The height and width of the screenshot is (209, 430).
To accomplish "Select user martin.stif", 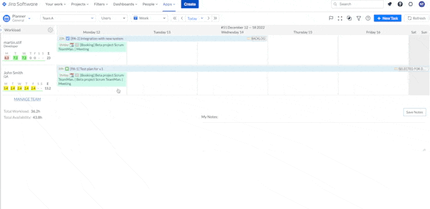I will click(x=12, y=43).
